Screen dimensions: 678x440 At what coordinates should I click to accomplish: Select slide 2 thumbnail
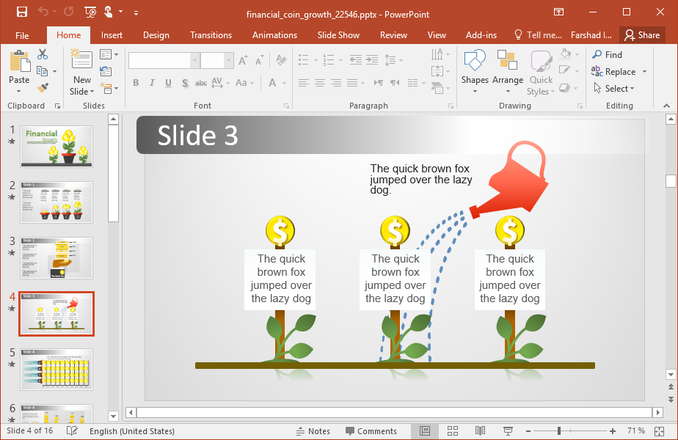coord(56,202)
